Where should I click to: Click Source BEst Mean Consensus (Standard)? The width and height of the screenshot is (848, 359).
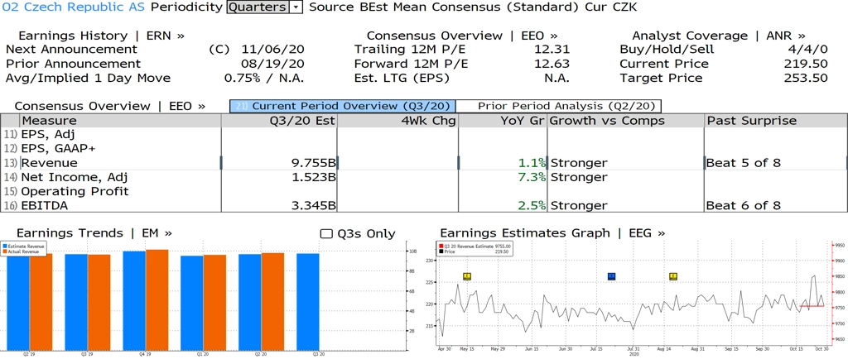[x=445, y=7]
